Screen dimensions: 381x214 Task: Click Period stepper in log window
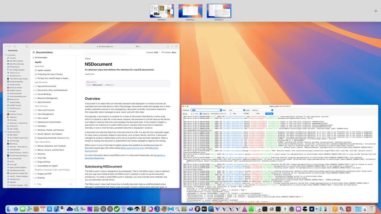point(193,113)
